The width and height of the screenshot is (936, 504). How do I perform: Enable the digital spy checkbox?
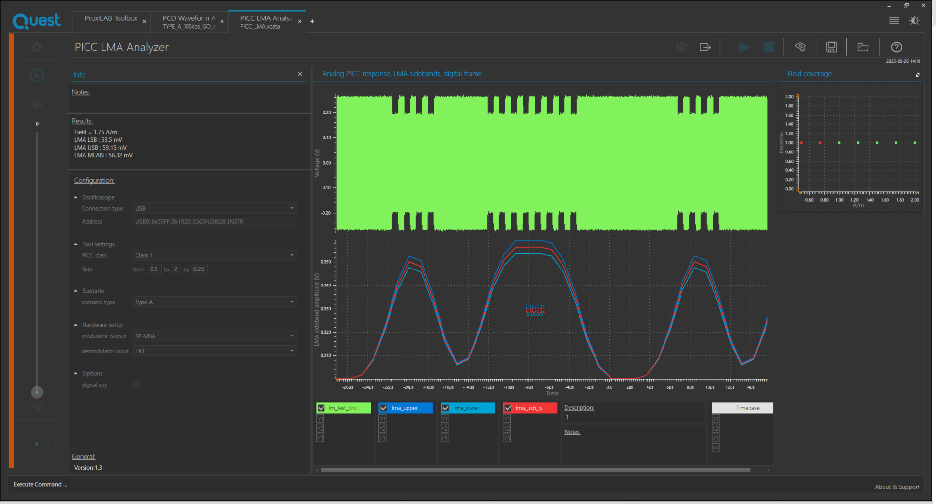tap(137, 385)
